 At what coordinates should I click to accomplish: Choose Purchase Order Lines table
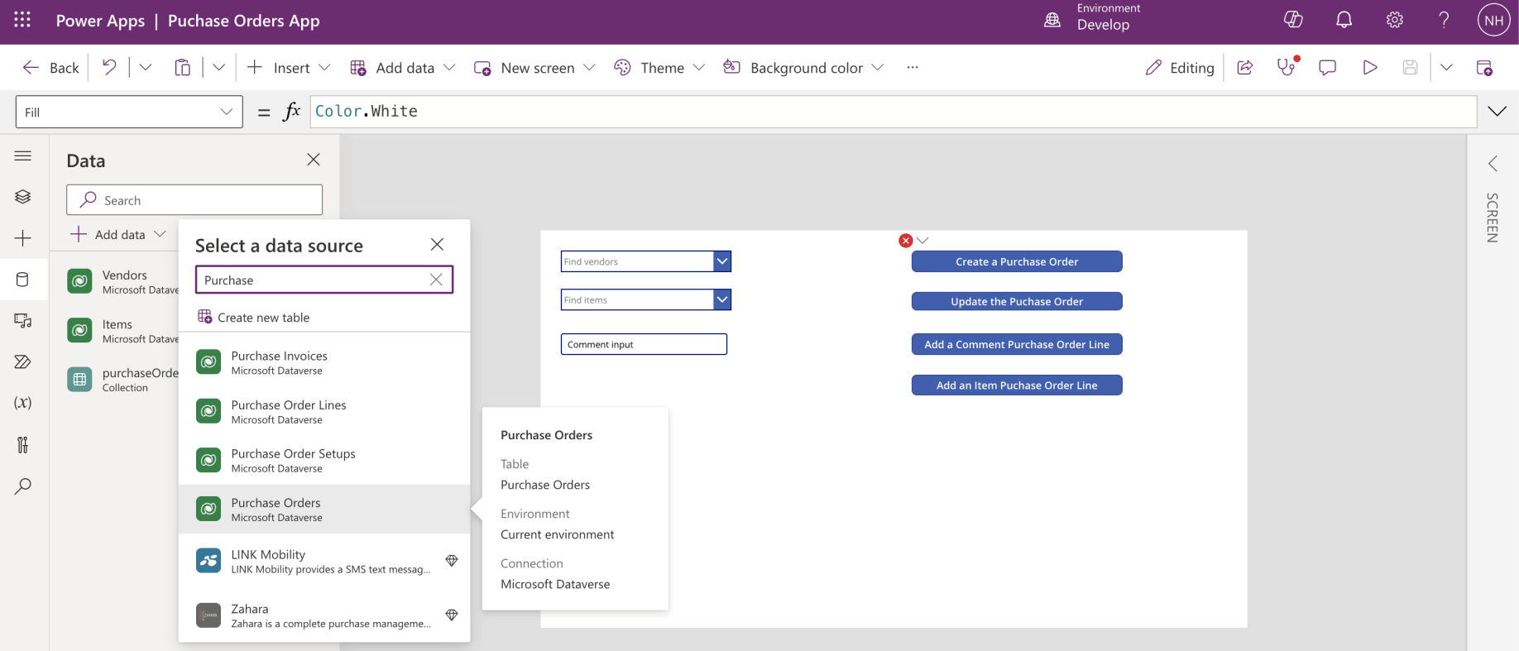click(324, 411)
